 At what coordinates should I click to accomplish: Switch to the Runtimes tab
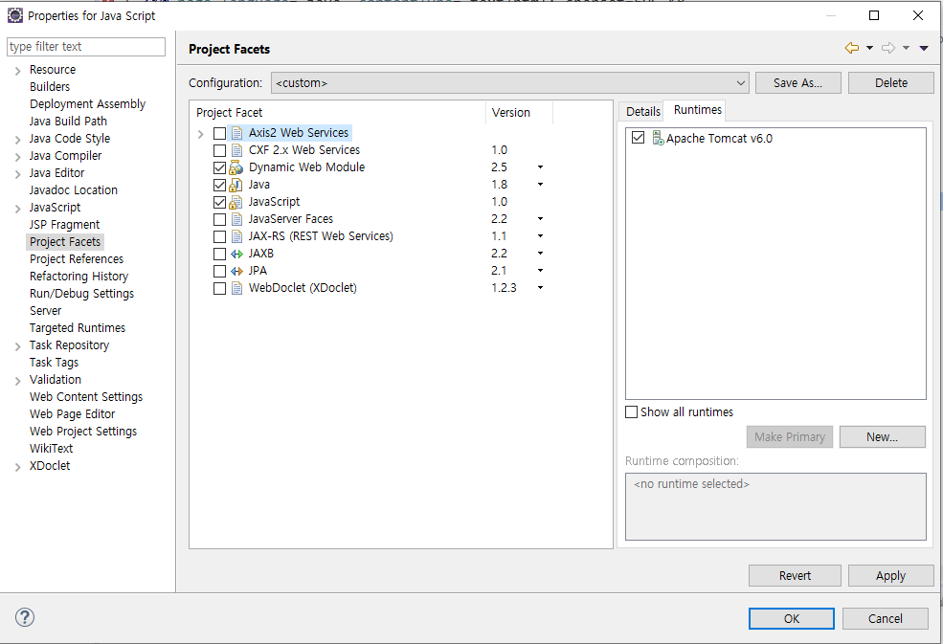[697, 110]
